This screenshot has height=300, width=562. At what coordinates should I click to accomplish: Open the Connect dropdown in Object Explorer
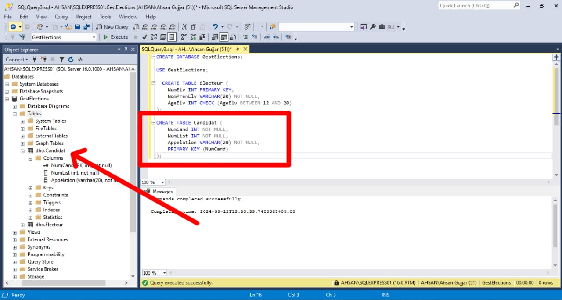pyautogui.click(x=17, y=59)
